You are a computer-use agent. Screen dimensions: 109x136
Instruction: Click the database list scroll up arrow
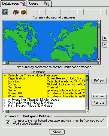87,75
